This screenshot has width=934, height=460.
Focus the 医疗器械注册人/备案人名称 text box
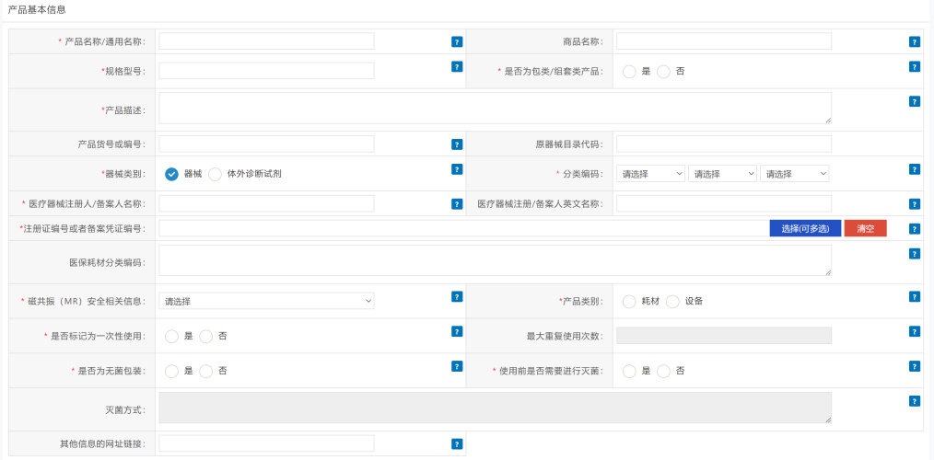pos(266,203)
